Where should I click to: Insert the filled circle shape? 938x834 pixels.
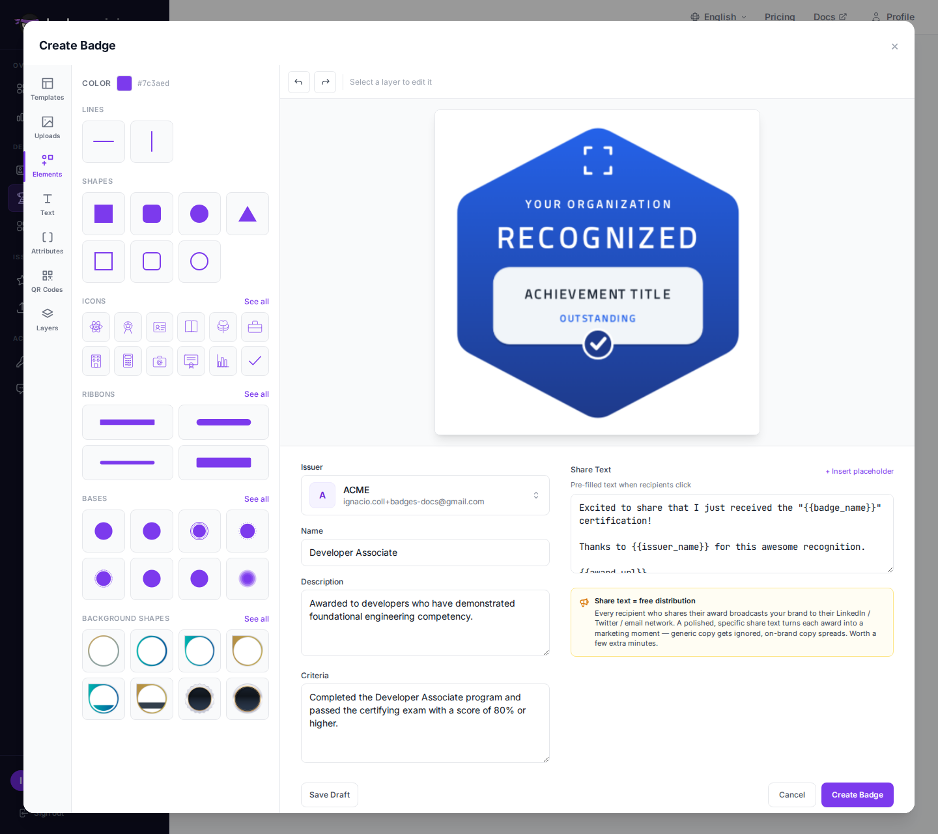pos(199,214)
